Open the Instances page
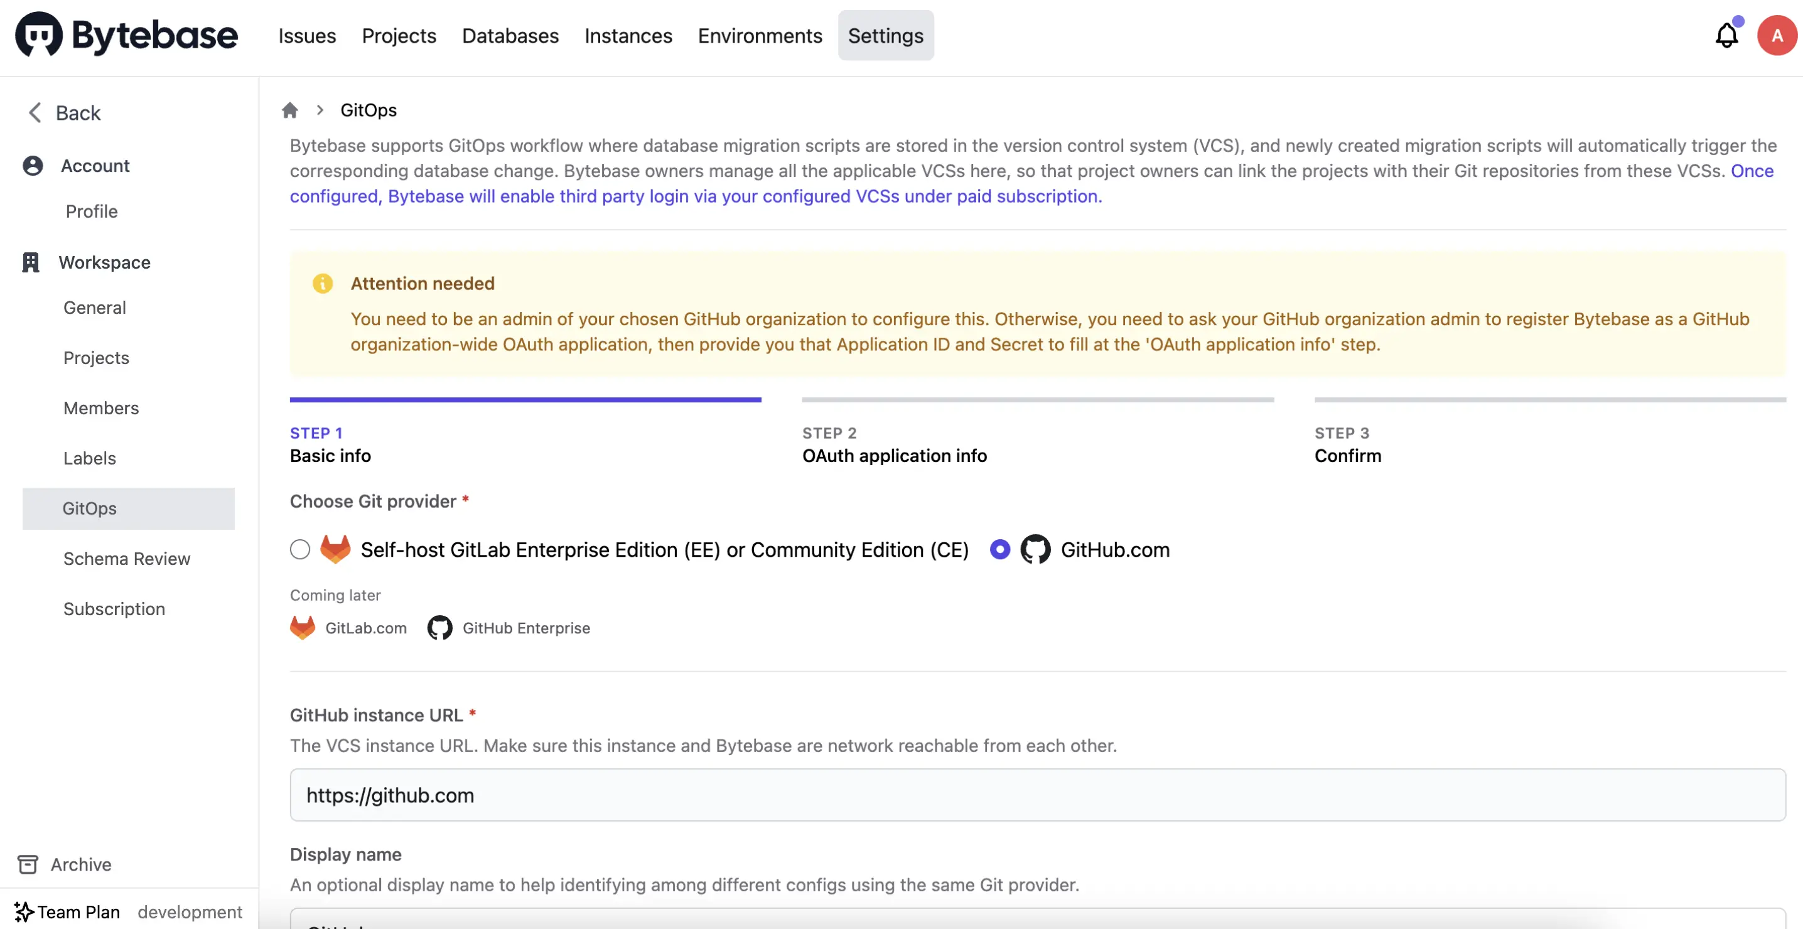This screenshot has height=929, width=1803. tap(628, 35)
